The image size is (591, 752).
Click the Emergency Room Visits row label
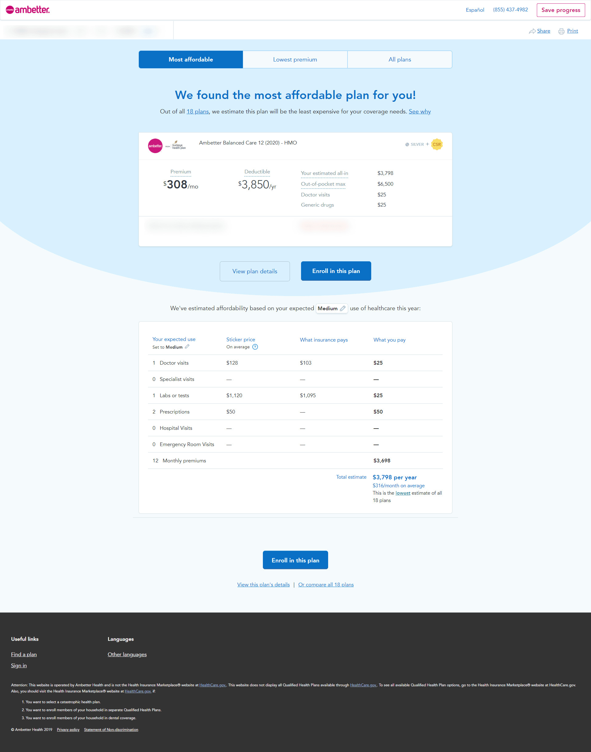[187, 445]
